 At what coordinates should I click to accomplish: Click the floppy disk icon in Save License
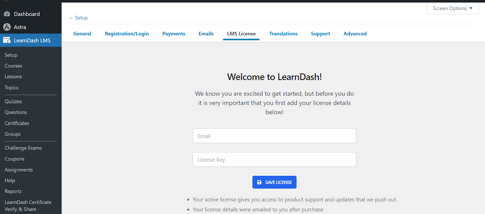click(259, 182)
